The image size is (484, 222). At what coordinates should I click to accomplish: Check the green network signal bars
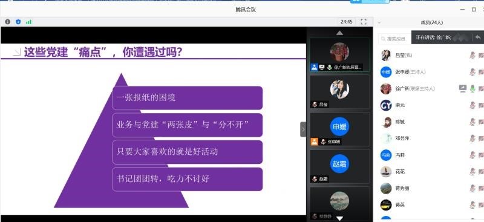click(x=28, y=22)
